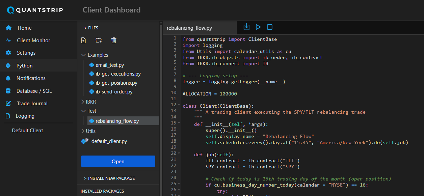Open Database / SQL section
Viewport: 424px width, 196px height.
34,91
